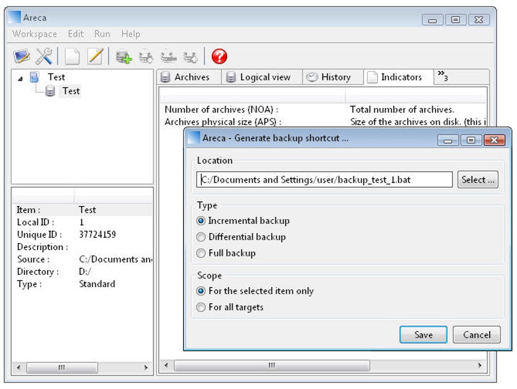Image resolution: width=517 pixels, height=389 pixels.
Task: Open preferences wrench and screwdriver icon
Action: tap(44, 56)
